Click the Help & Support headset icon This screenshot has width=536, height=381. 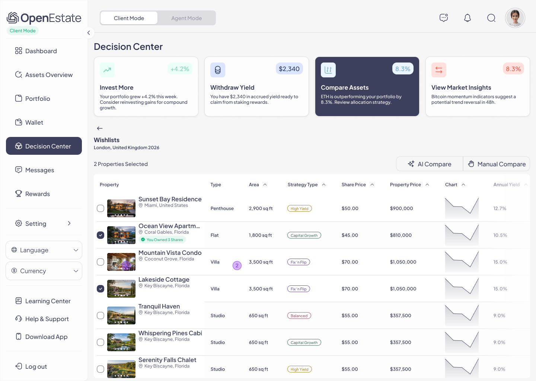click(19, 318)
